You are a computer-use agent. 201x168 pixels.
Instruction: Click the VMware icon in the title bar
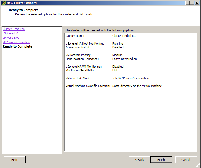coord(4,3)
